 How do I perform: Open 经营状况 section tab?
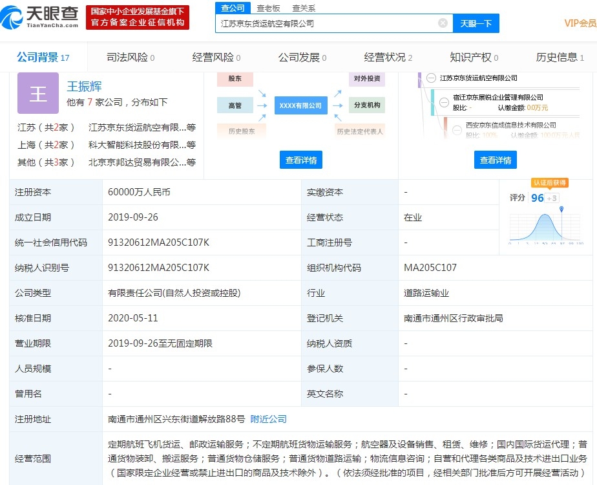pyautogui.click(x=388, y=57)
